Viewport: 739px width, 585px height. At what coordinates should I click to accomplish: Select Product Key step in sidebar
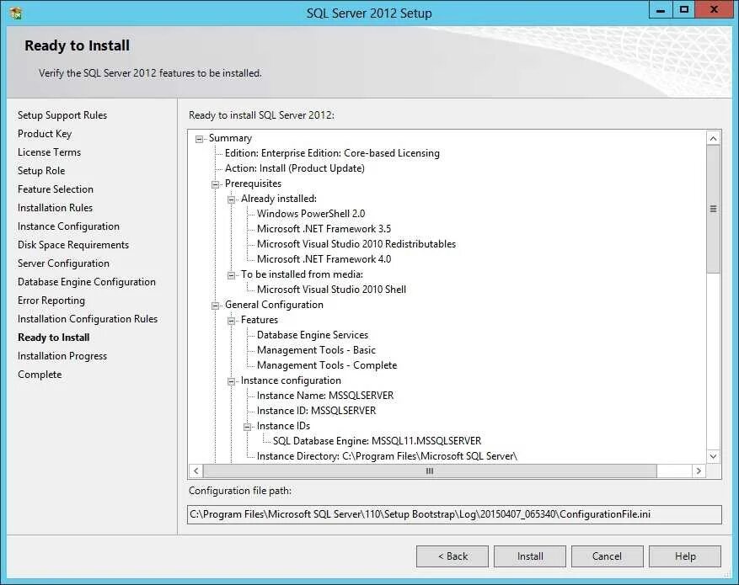[x=45, y=134]
